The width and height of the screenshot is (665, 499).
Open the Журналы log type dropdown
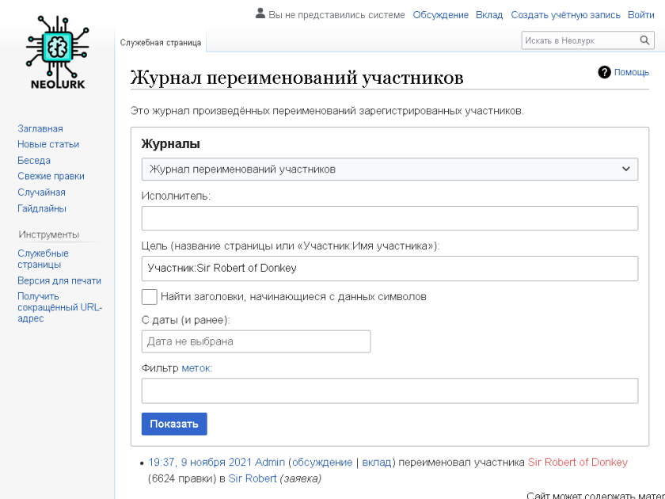click(389, 169)
